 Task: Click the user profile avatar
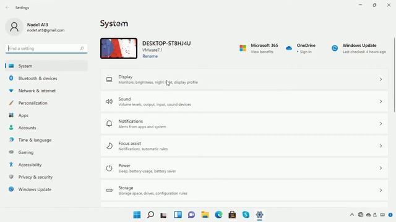14,27
